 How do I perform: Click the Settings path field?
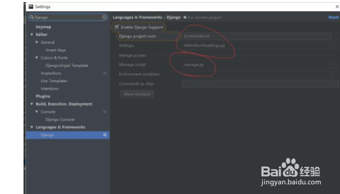click(x=257, y=45)
